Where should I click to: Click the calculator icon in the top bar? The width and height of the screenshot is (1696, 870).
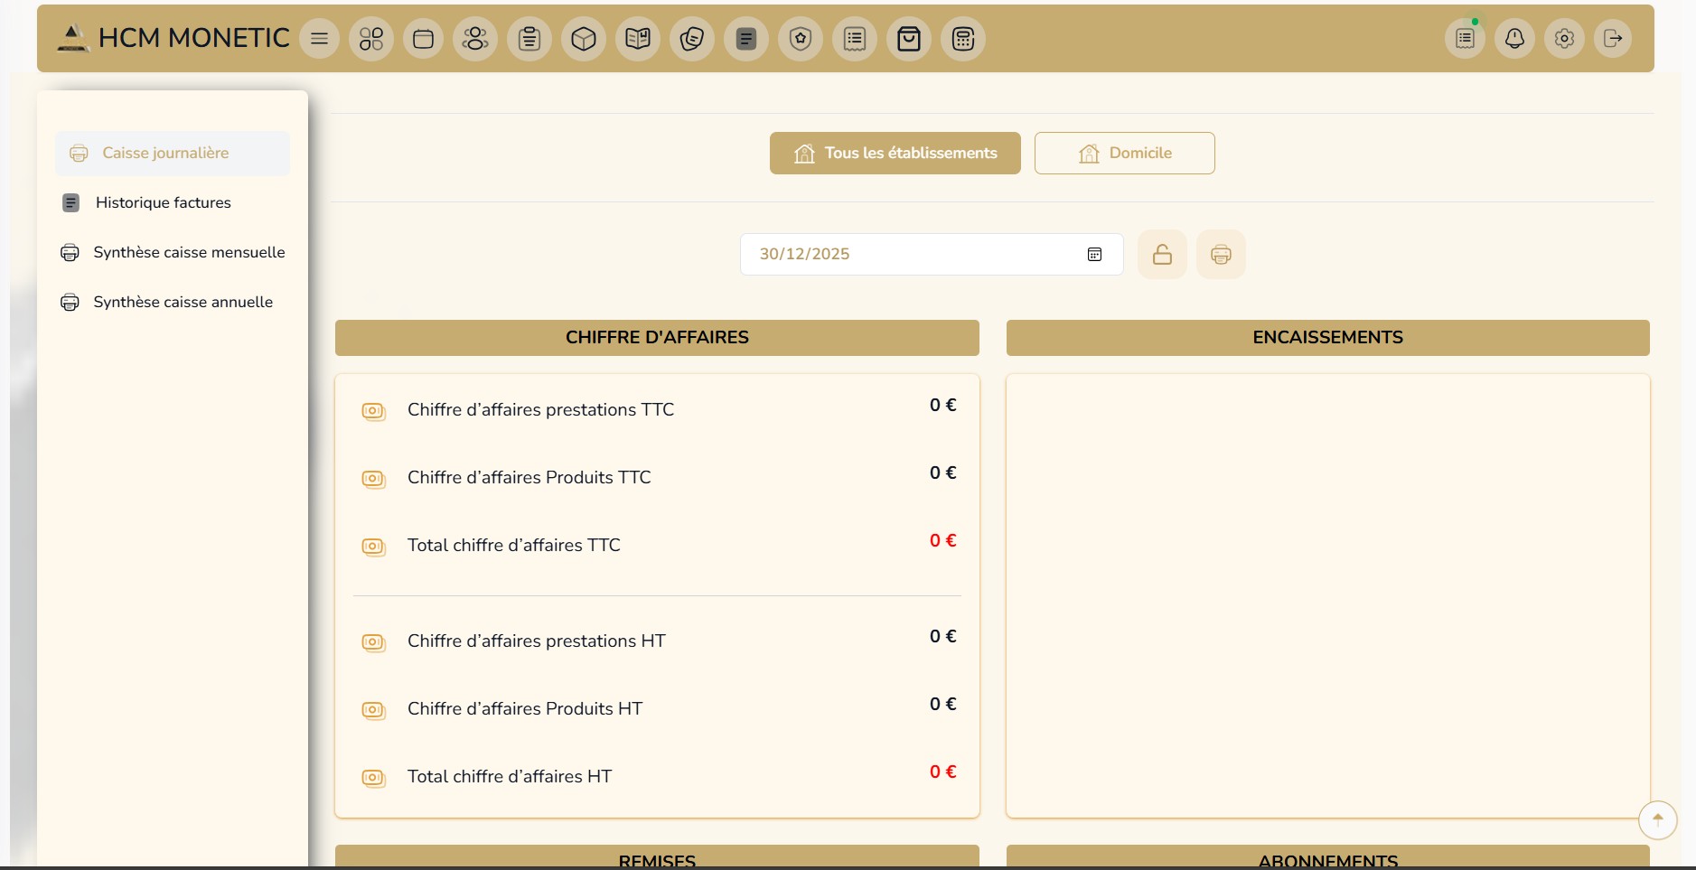coord(963,39)
